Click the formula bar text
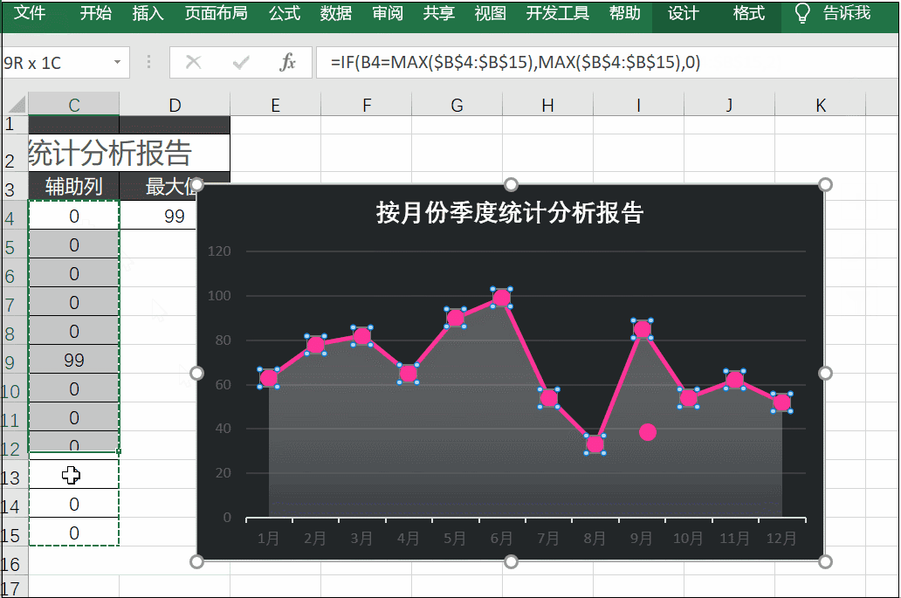 [x=515, y=62]
